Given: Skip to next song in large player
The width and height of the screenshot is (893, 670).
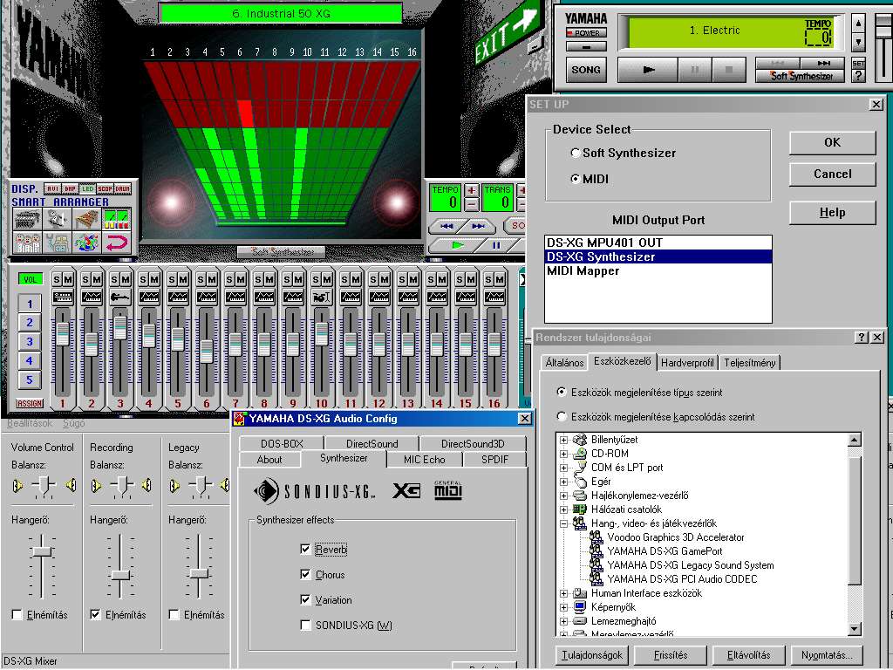Looking at the screenshot, I should point(479,226).
